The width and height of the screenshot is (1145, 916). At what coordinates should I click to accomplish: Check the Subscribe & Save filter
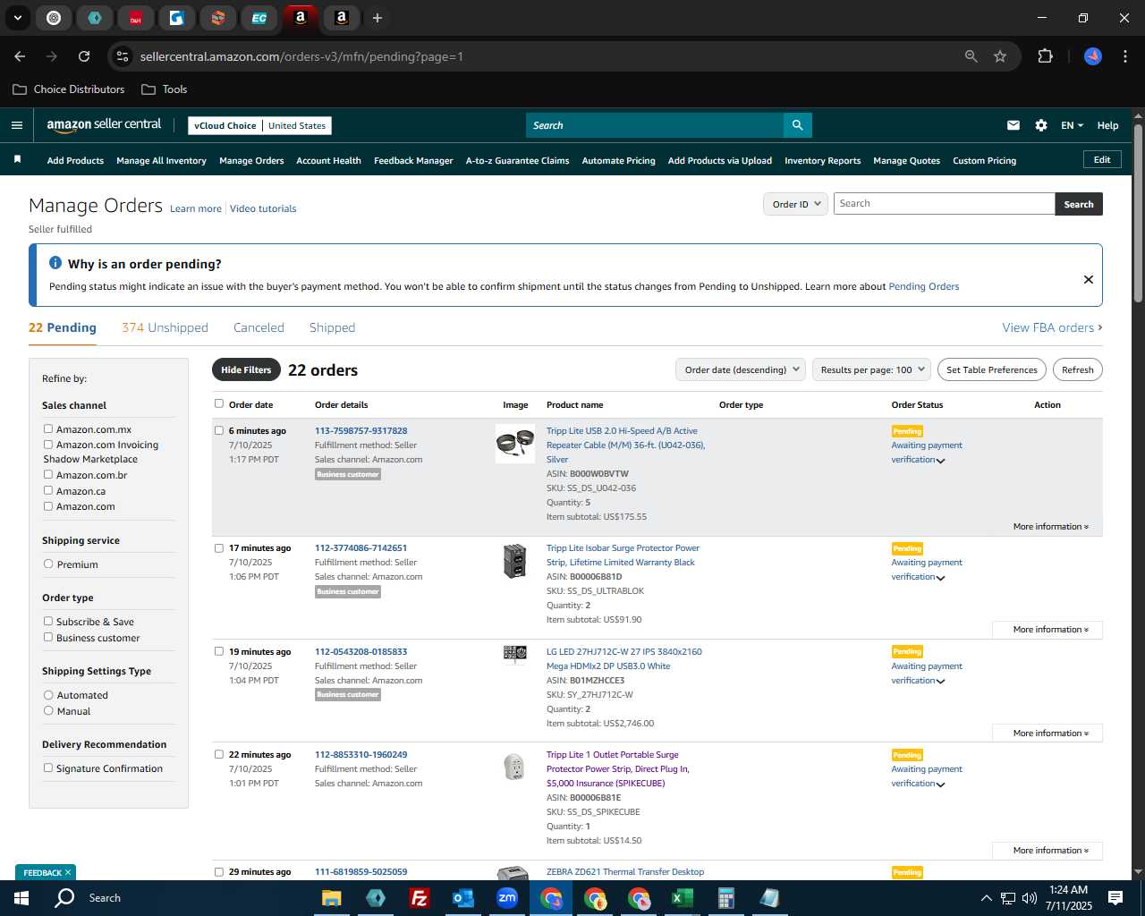click(x=48, y=622)
